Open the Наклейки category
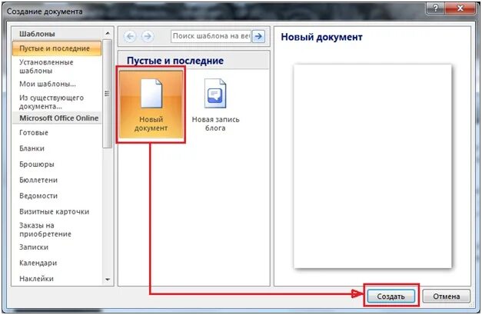Screen dimensions: 482x315 pos(57,279)
